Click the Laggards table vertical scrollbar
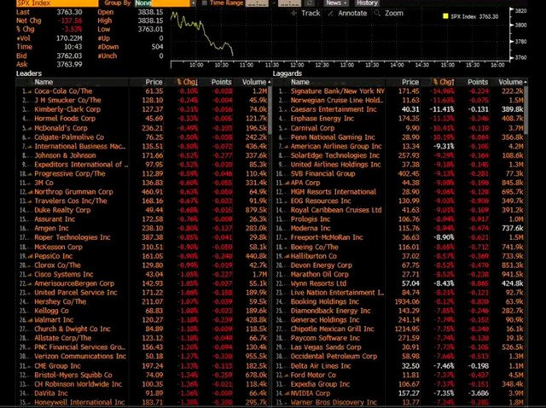546x408 pixels. pos(526,110)
